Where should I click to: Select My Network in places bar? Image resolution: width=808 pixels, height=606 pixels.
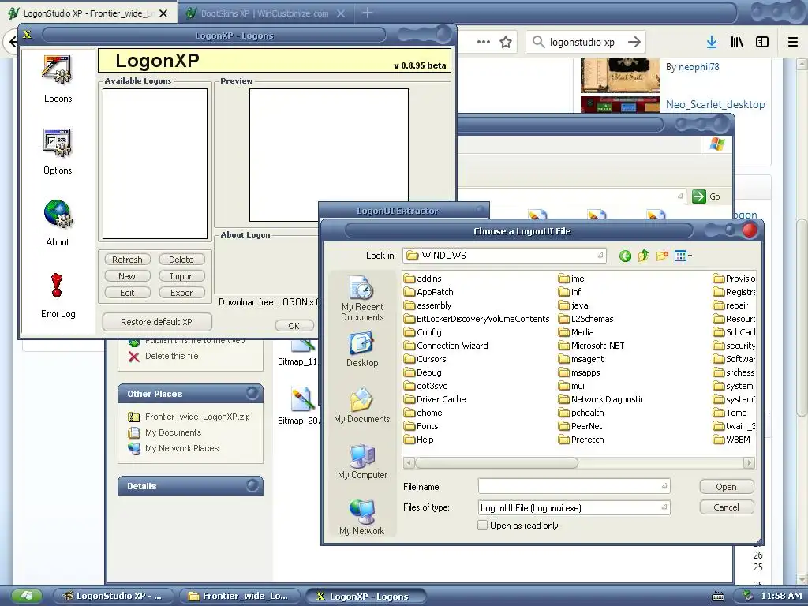click(361, 518)
